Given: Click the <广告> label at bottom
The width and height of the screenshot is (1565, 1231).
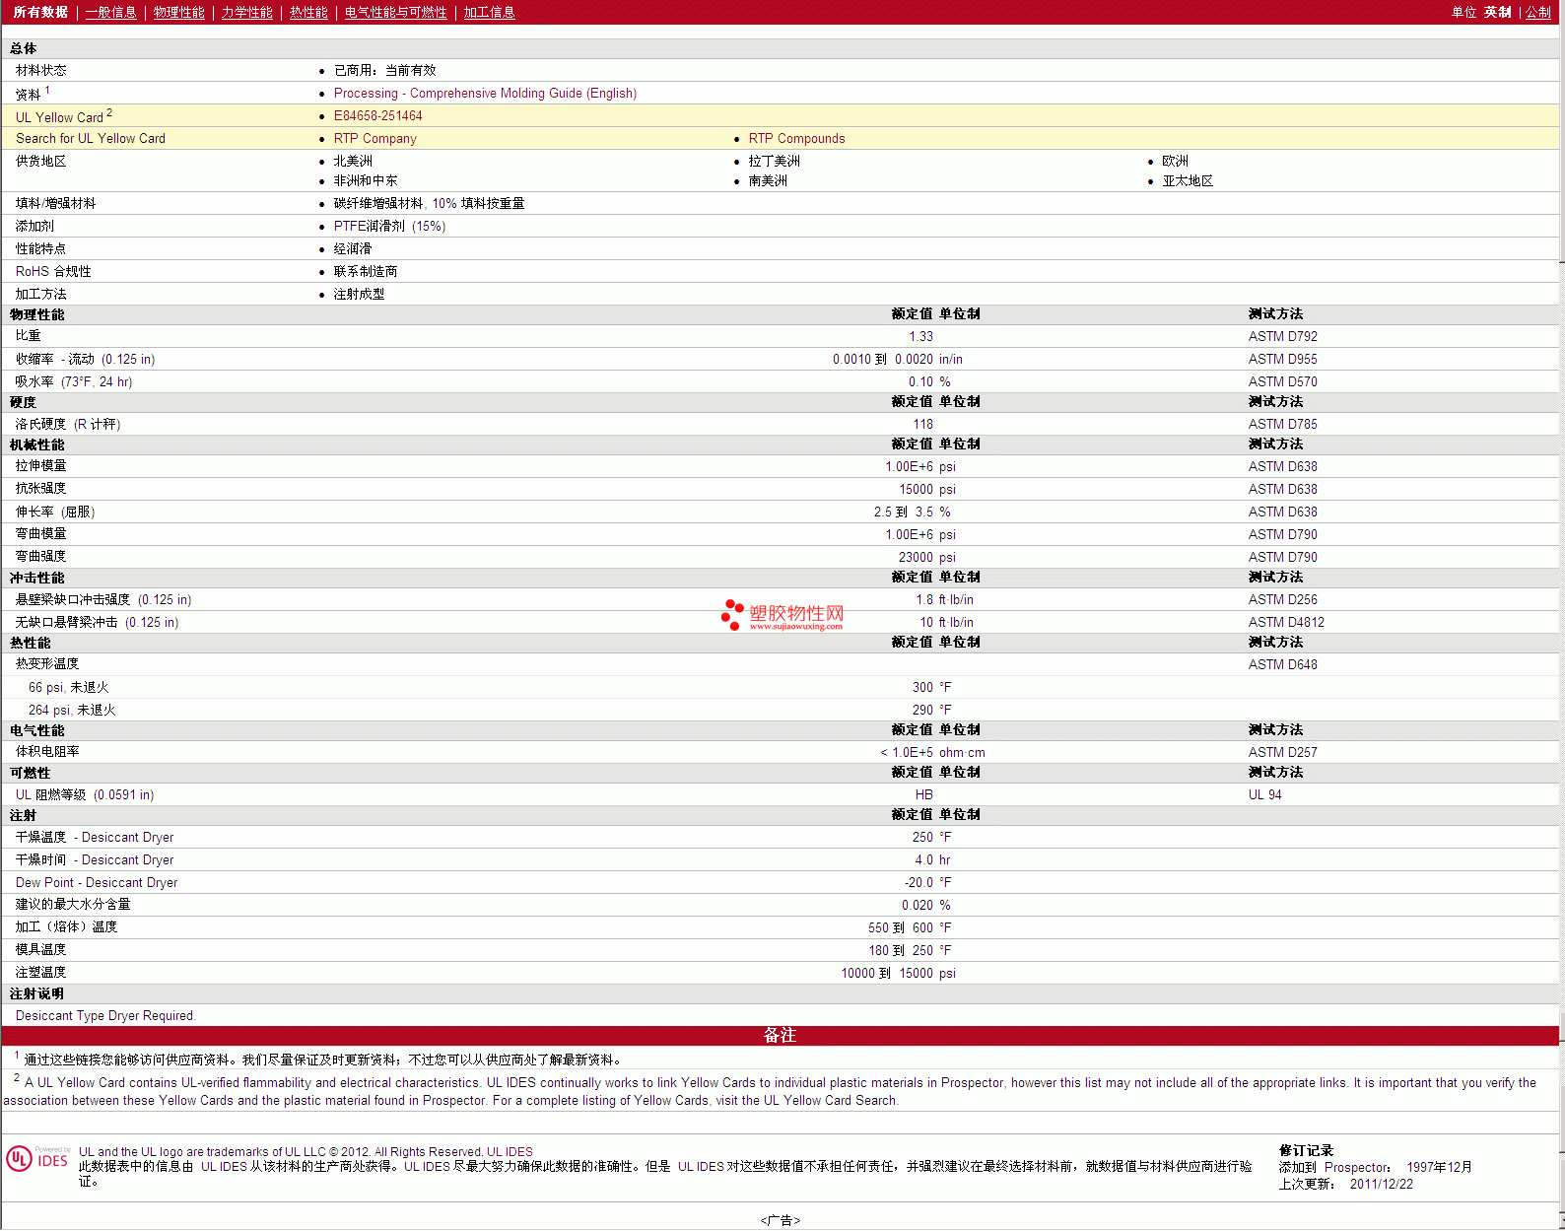Looking at the screenshot, I should pyautogui.click(x=781, y=1220).
